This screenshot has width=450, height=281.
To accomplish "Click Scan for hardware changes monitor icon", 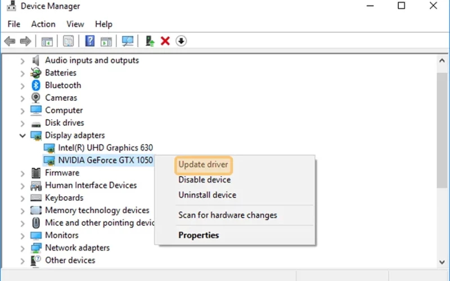I will point(128,41).
